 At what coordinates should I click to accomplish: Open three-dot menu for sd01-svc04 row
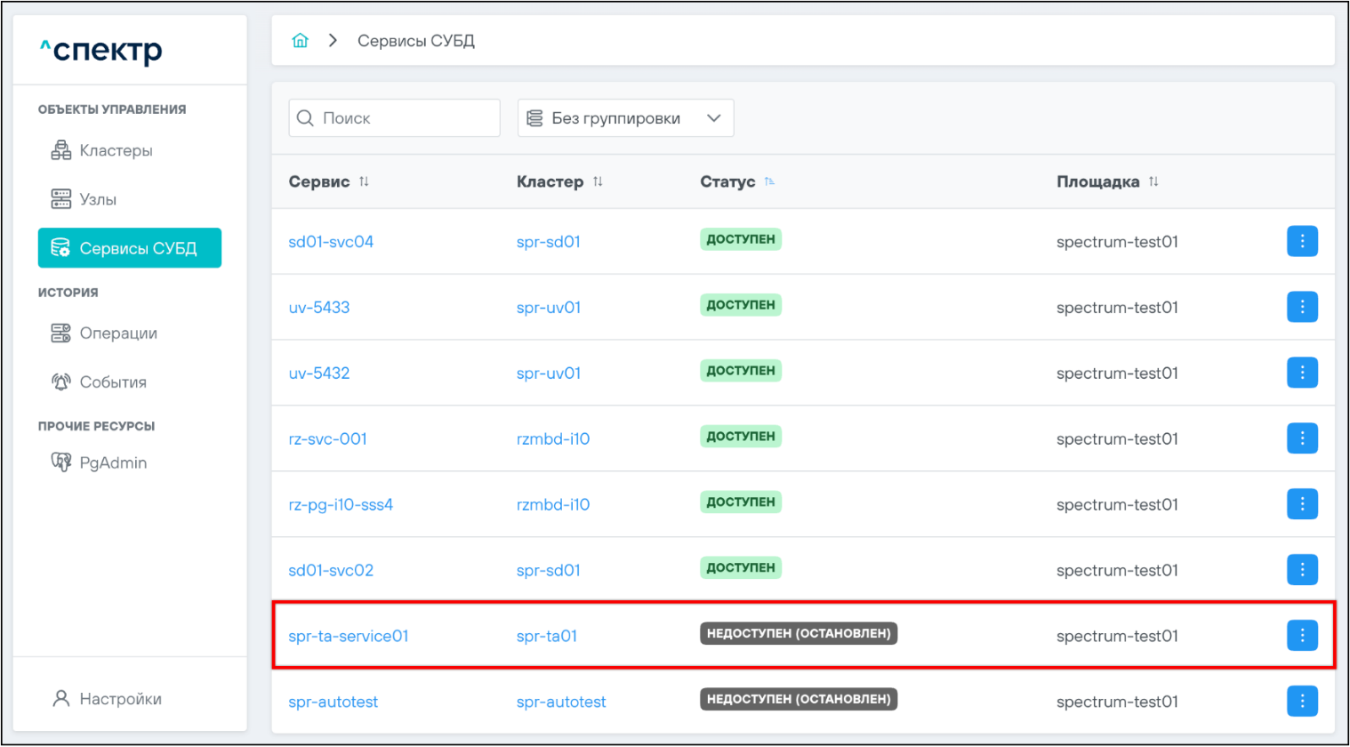coord(1301,241)
